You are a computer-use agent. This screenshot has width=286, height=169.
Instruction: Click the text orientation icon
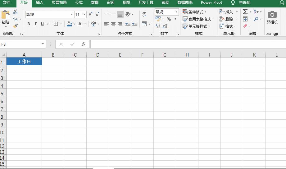(128, 14)
